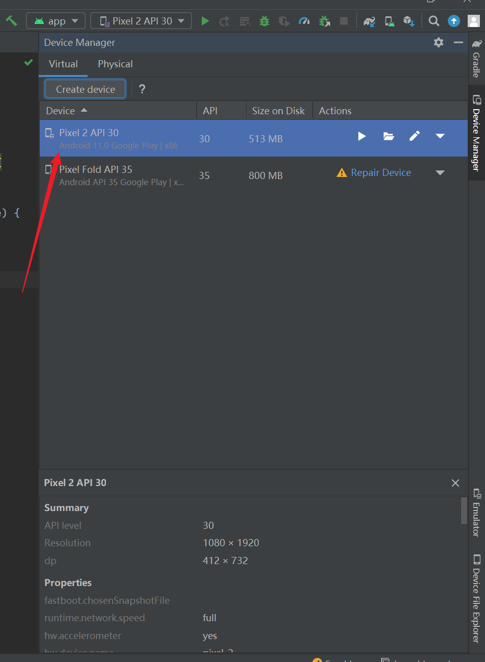The width and height of the screenshot is (485, 662).
Task: Open Device Manager icon in main toolbar
Action: coord(389,21)
